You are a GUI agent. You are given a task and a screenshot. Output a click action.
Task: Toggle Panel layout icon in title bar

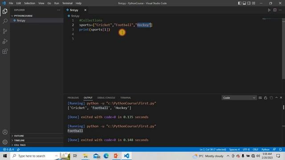[244, 3]
